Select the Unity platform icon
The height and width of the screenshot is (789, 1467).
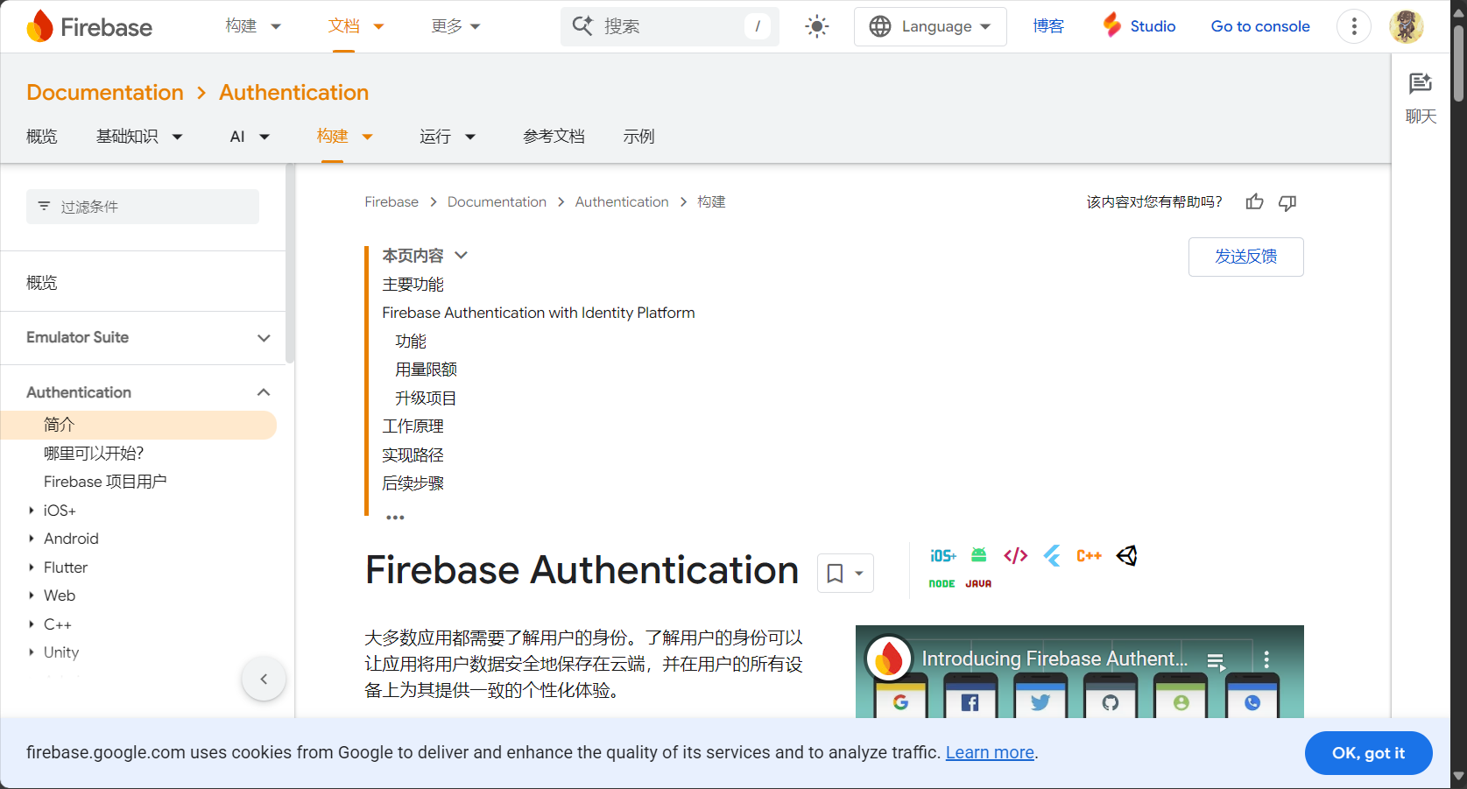pos(1126,555)
